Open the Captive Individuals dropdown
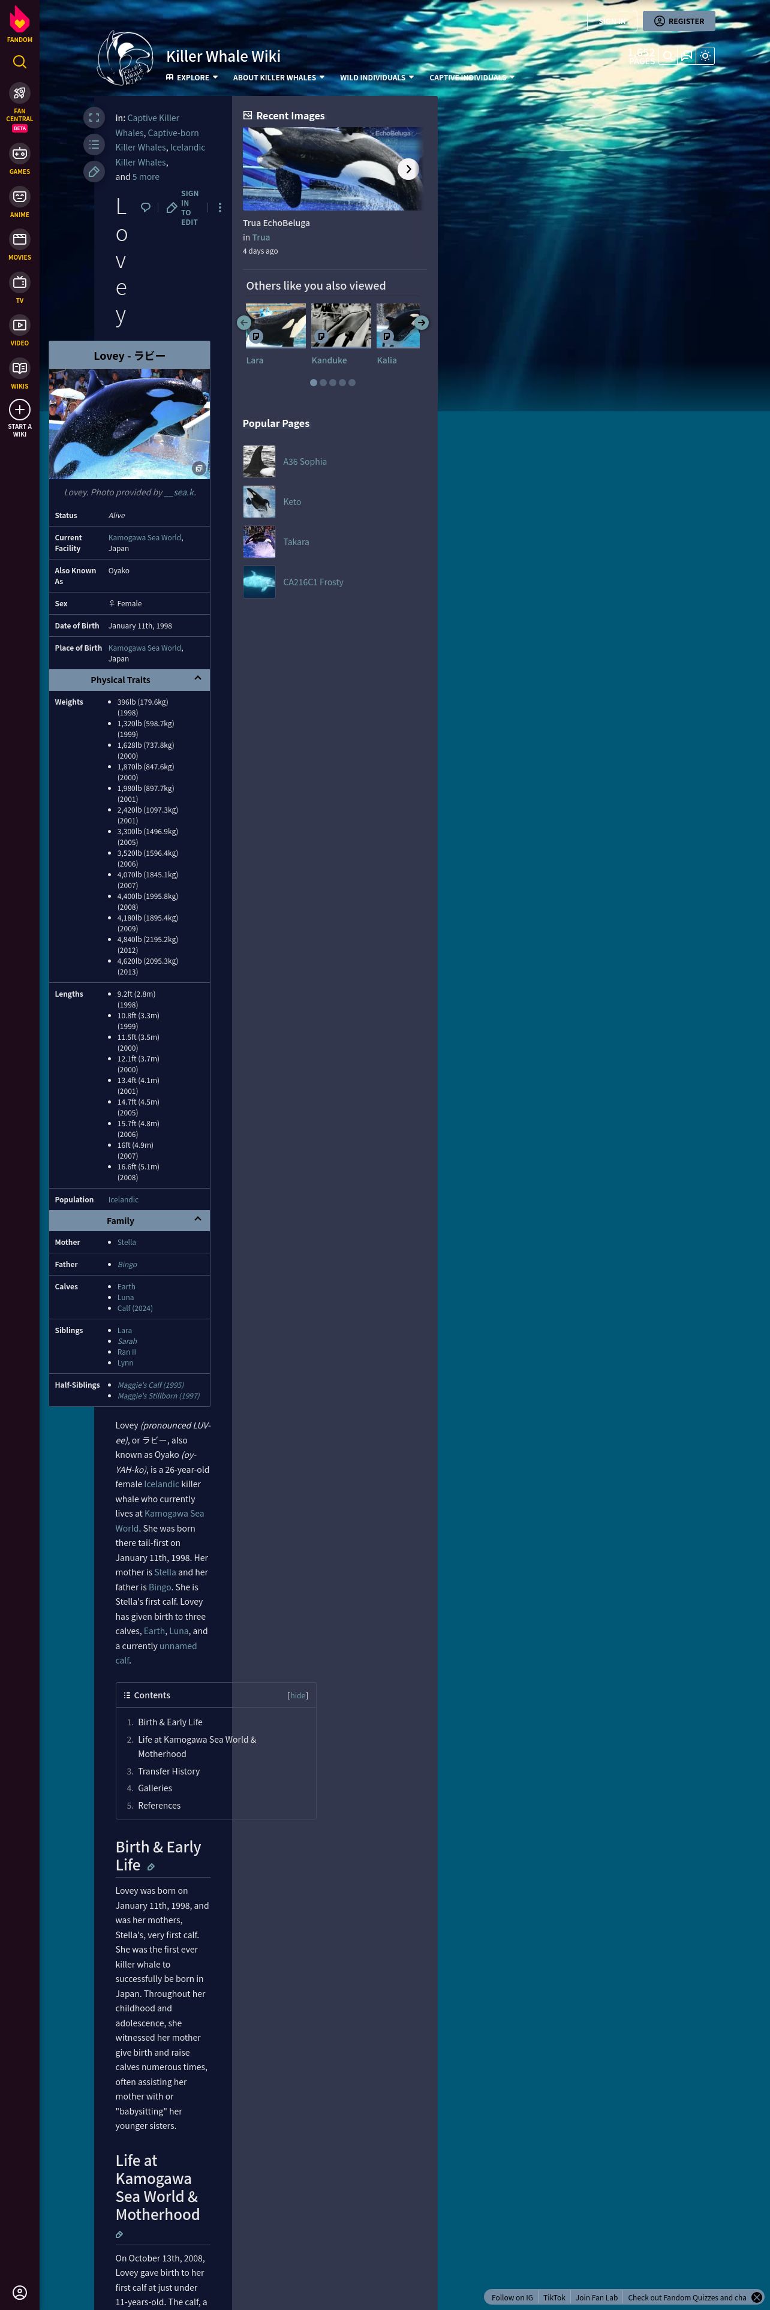 pos(471,78)
